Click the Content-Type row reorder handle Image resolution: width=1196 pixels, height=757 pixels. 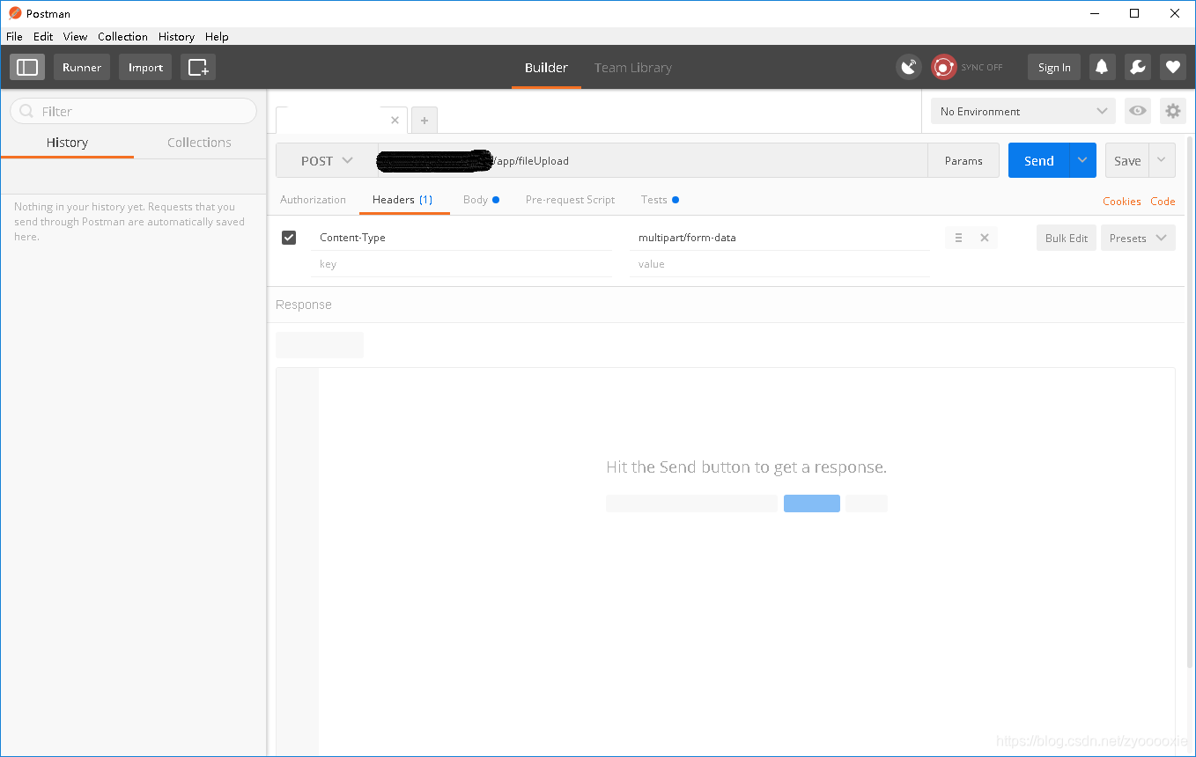click(x=958, y=238)
